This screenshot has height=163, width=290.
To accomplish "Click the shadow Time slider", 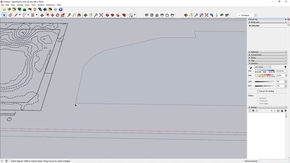I will click(265, 71).
